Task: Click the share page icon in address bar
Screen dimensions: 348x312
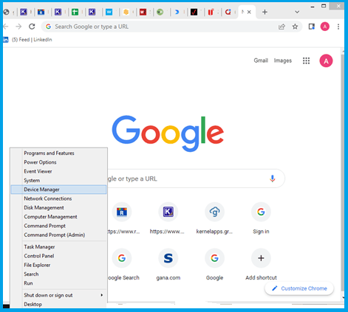Action: point(282,27)
